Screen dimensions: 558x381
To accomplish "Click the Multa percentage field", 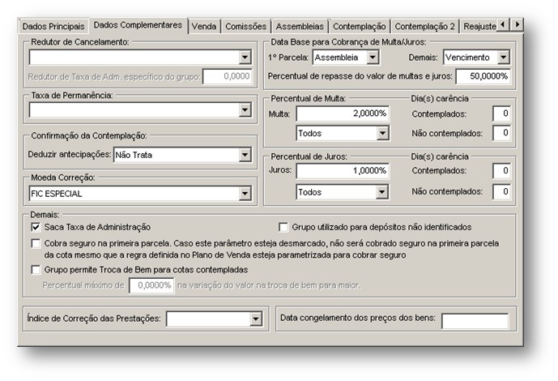I will (x=343, y=113).
